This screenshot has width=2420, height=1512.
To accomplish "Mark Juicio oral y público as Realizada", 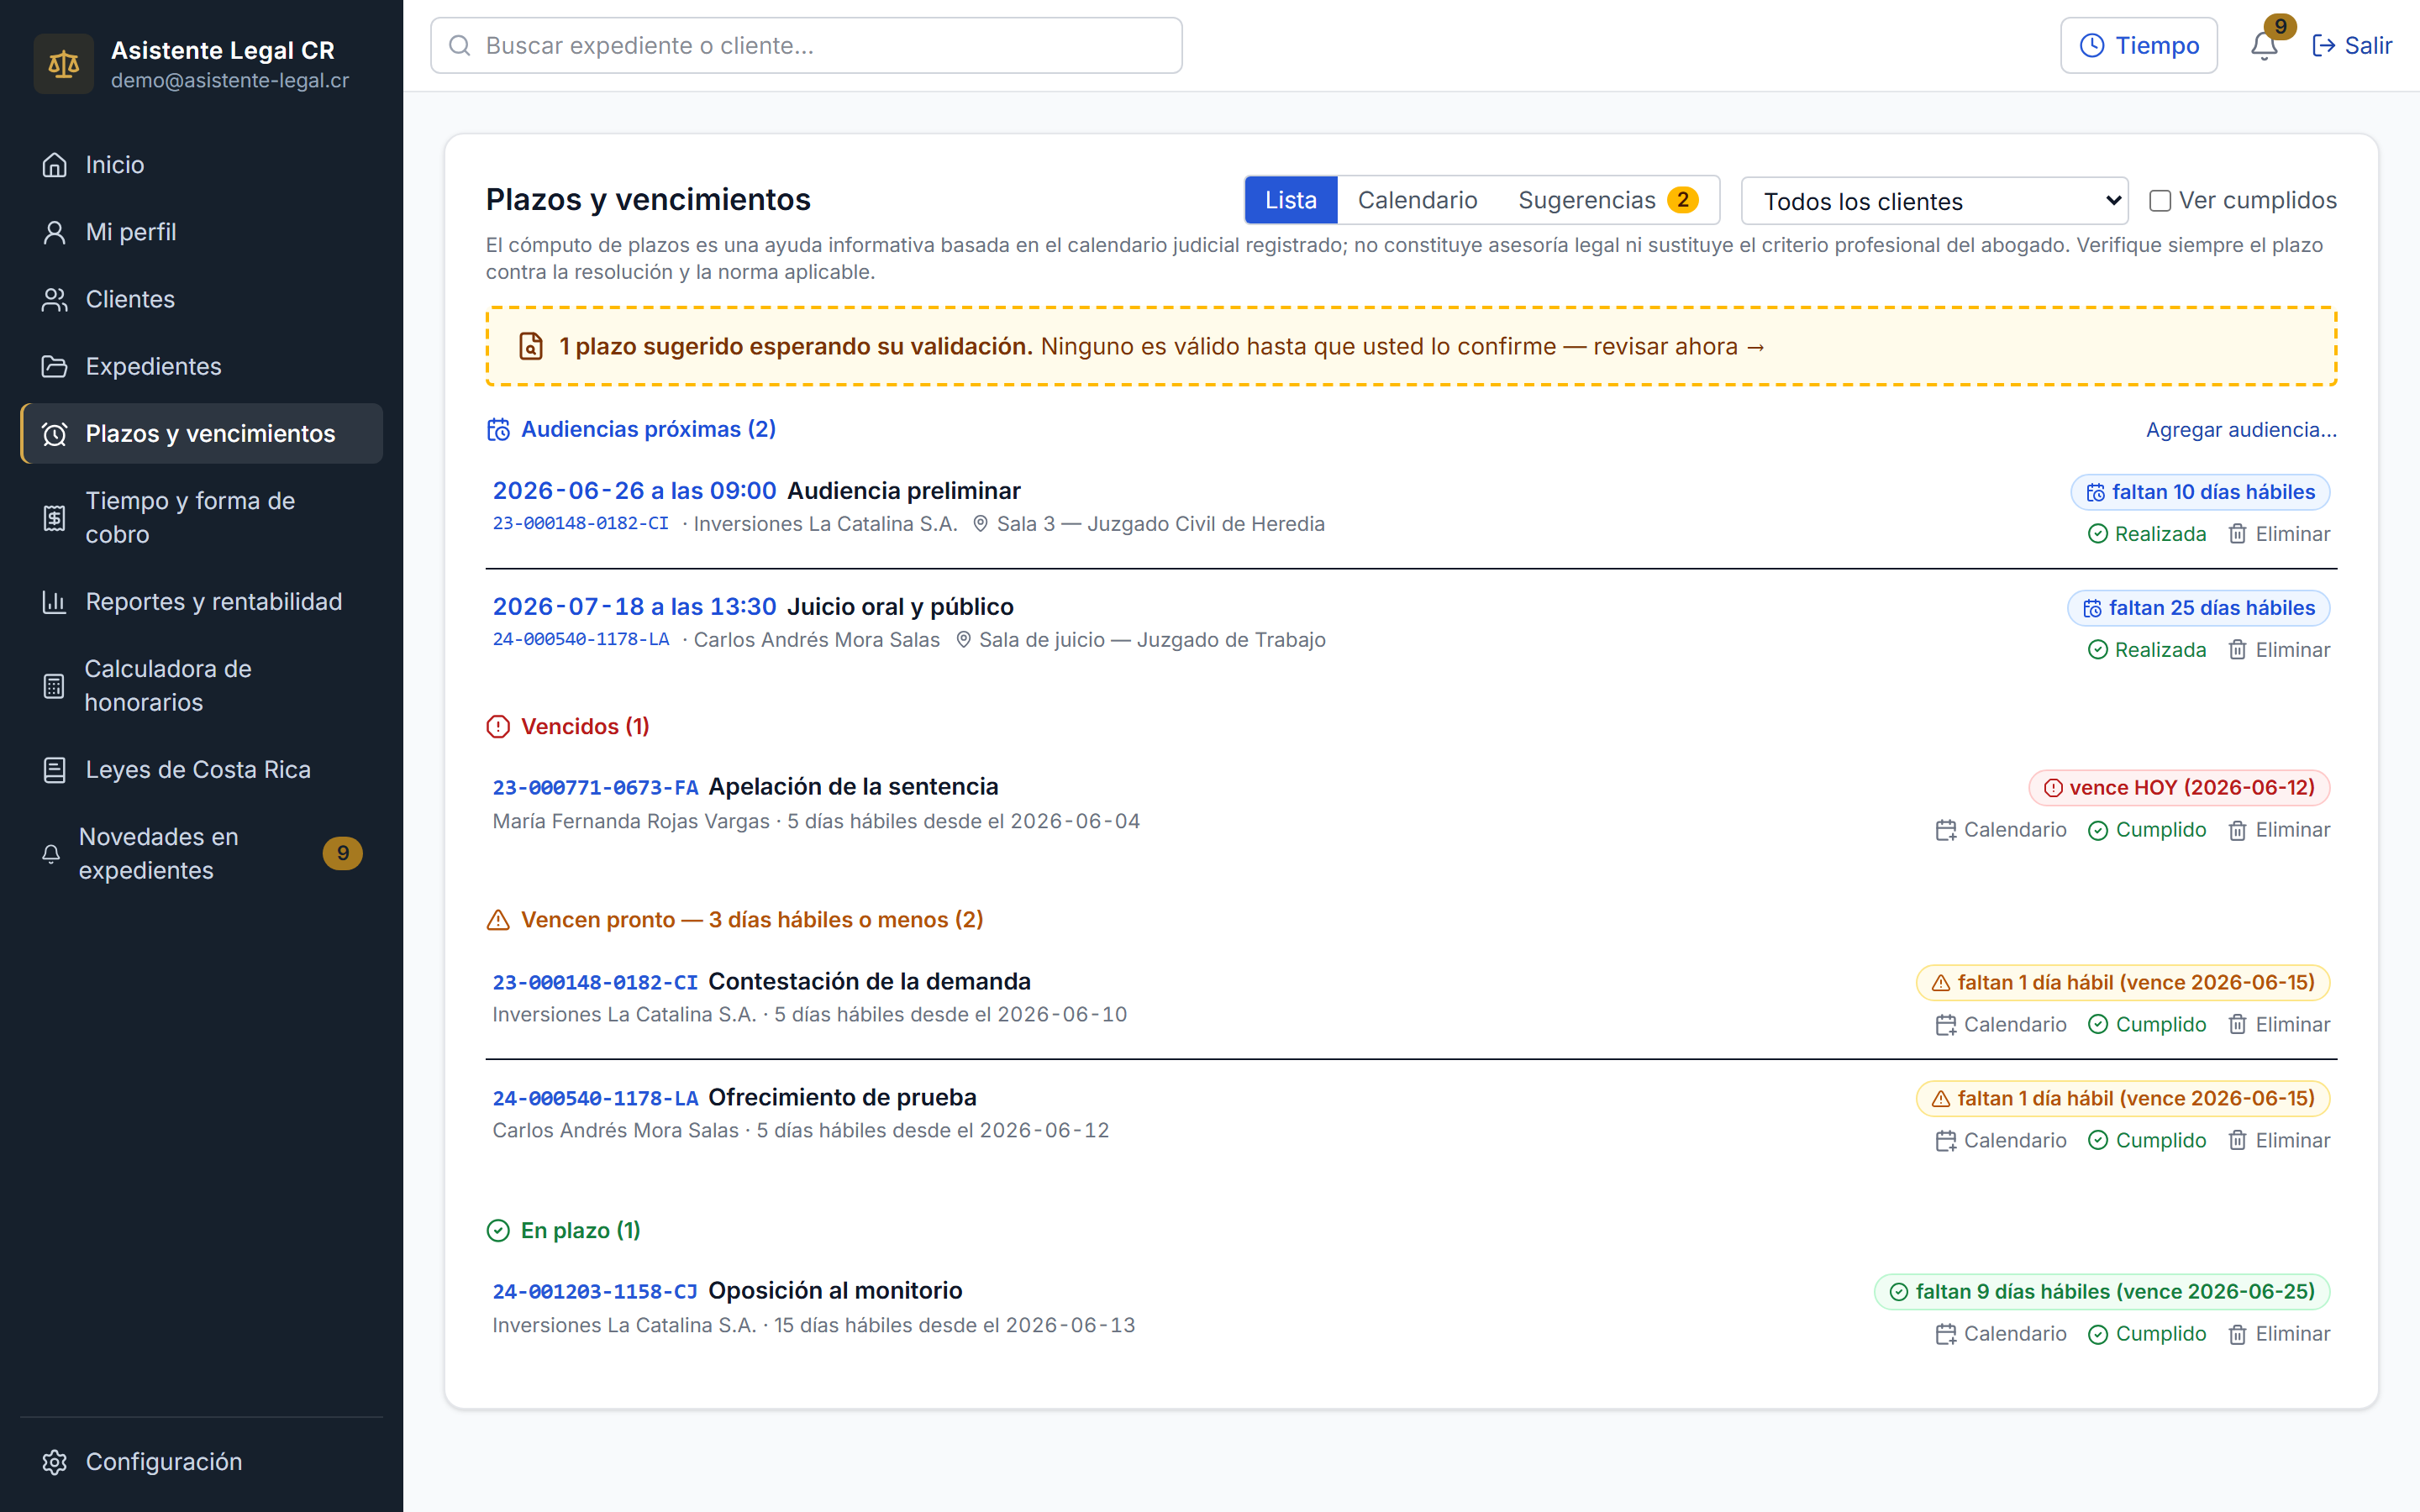I will (2147, 650).
